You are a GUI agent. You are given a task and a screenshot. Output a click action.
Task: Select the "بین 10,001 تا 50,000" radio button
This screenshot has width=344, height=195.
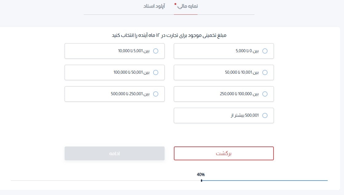pos(265,72)
